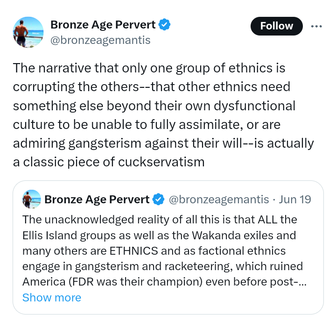Click the blue verified badge beside the main author name
Image resolution: width=336 pixels, height=322 pixels.
click(164, 24)
